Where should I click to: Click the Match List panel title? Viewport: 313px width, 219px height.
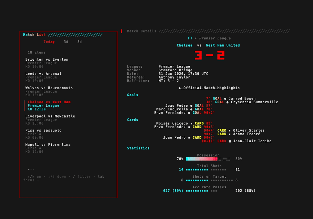click(x=34, y=35)
